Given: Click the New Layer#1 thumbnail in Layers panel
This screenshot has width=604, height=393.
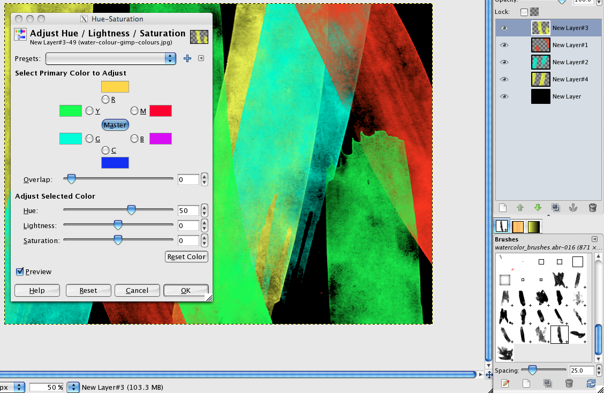Looking at the screenshot, I should tap(540, 45).
